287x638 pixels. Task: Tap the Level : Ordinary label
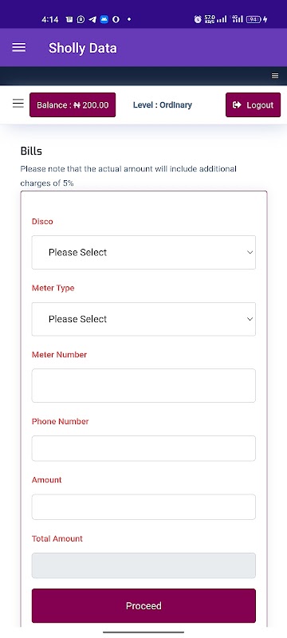click(162, 105)
